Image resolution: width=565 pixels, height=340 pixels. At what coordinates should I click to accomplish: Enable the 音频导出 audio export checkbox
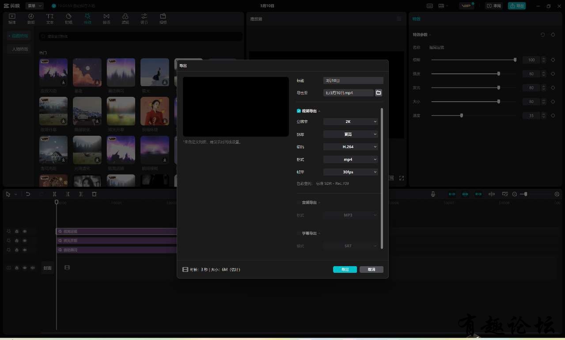[x=299, y=202]
